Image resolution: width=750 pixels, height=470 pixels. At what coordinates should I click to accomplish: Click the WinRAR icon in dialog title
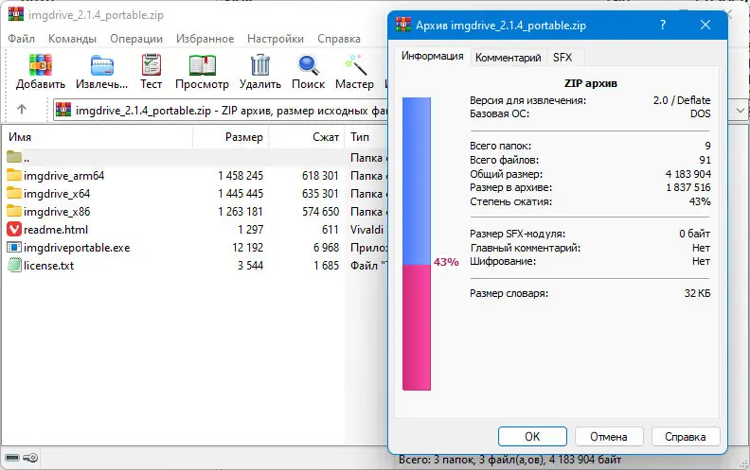coord(403,25)
